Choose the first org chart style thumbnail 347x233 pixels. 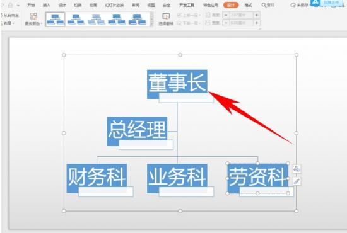coord(55,20)
